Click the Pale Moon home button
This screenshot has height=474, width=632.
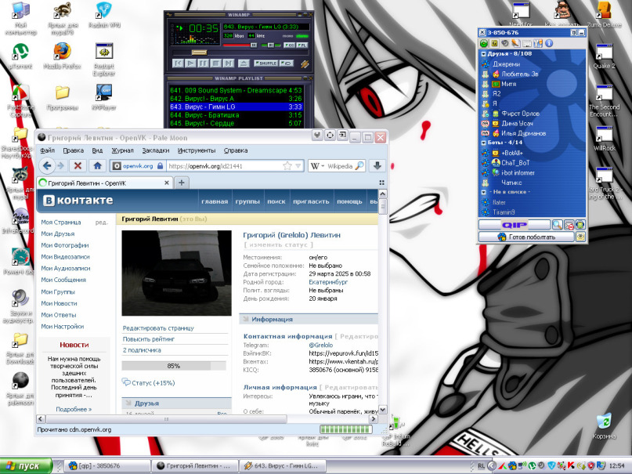(97, 165)
